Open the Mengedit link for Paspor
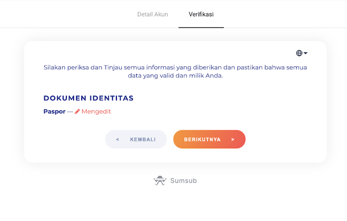The image size is (347, 221). point(96,111)
